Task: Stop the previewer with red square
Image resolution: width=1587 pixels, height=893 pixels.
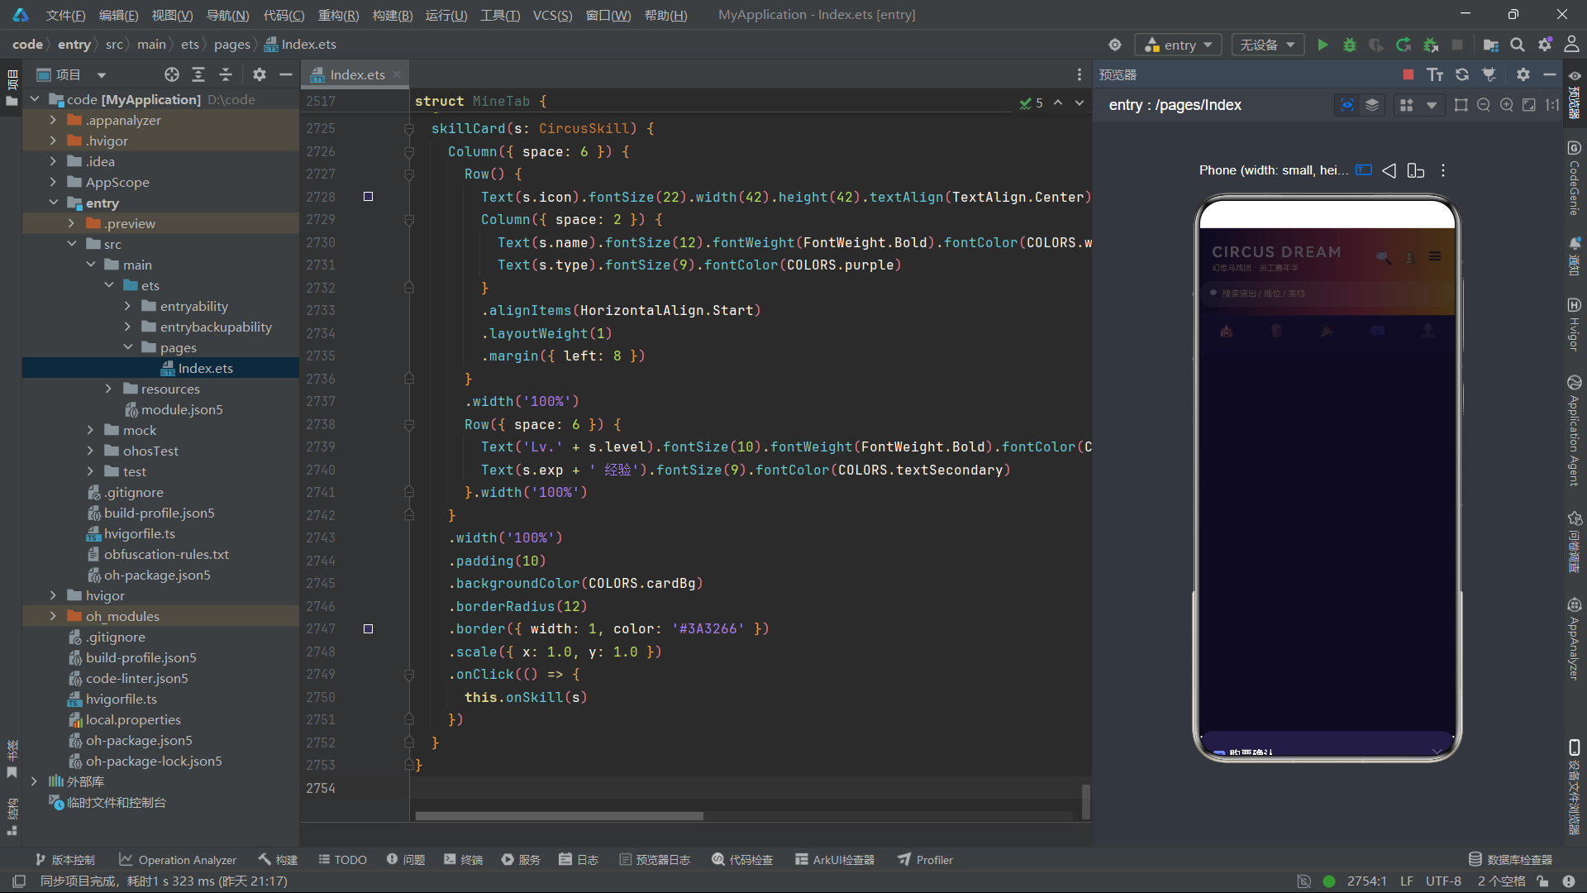Action: tap(1408, 74)
